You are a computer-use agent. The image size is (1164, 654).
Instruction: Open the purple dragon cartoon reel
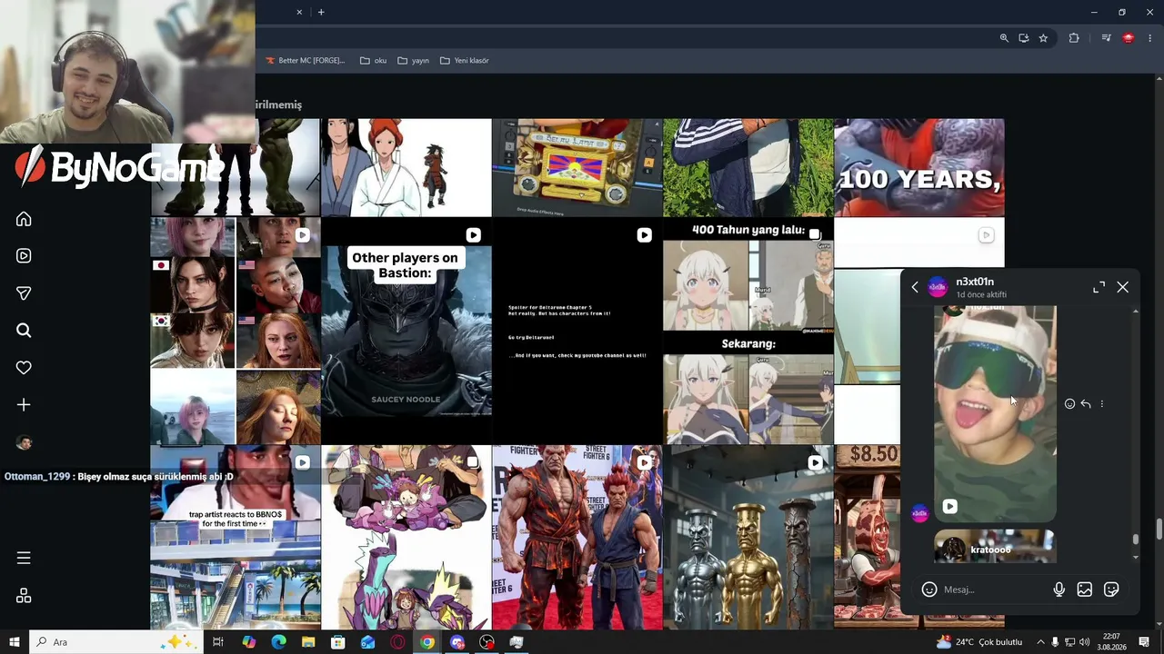point(406,538)
